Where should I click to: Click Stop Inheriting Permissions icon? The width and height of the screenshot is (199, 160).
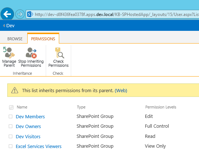coord(31,53)
